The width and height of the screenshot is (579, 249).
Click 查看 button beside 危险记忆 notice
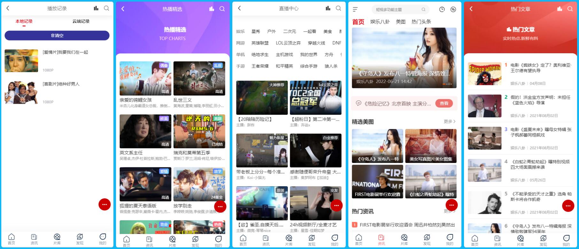click(x=444, y=103)
